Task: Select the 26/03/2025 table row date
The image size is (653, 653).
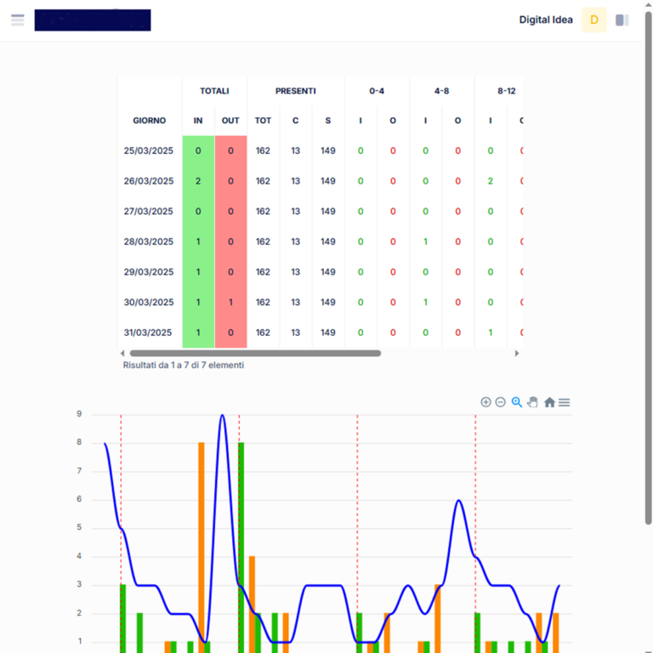Action: click(x=149, y=181)
